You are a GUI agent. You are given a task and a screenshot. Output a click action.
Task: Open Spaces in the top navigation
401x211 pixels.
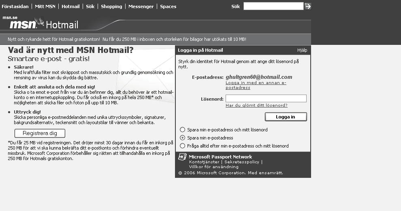click(168, 6)
